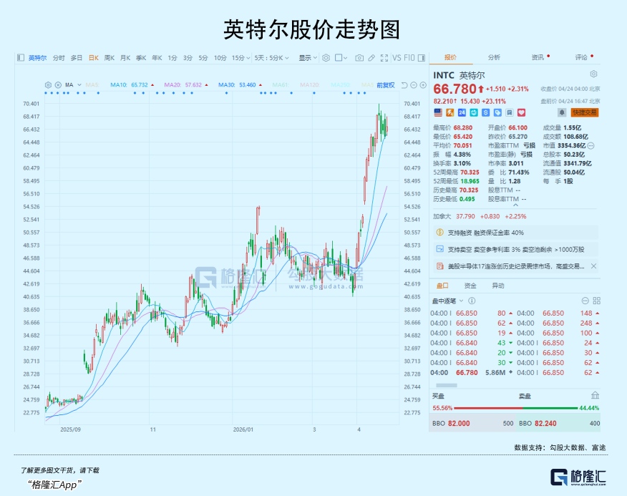The image size is (627, 496).
Task: Toggle MA30 line visibility
Action: [240, 84]
